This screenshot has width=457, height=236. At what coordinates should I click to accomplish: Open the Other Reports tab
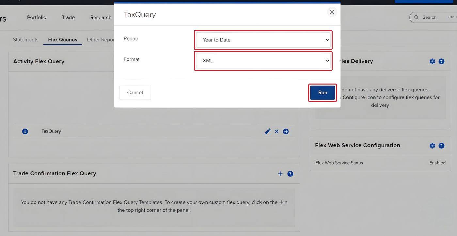click(101, 39)
